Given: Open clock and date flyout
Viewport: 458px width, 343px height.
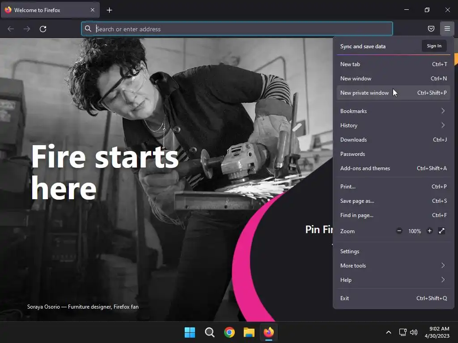Looking at the screenshot, I should pos(437,332).
